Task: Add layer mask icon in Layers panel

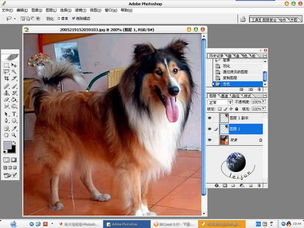Action: click(x=225, y=186)
